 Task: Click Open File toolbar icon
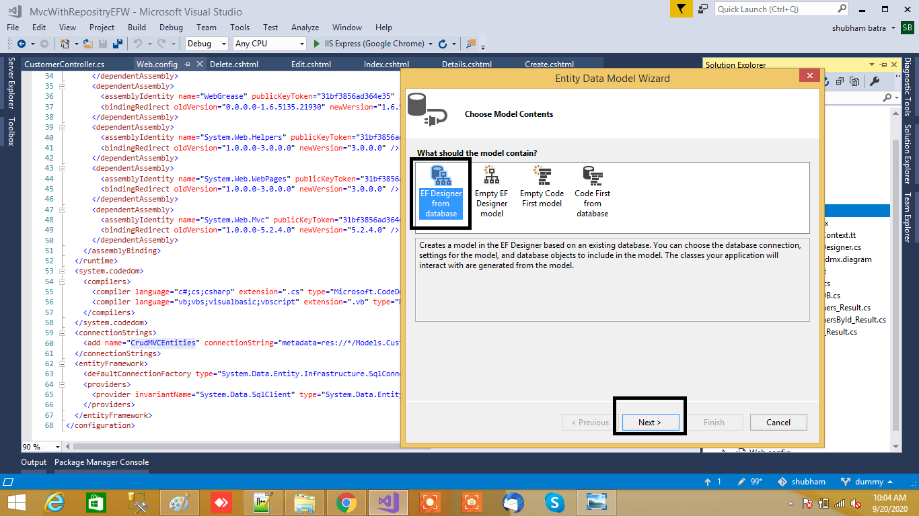pyautogui.click(x=88, y=44)
